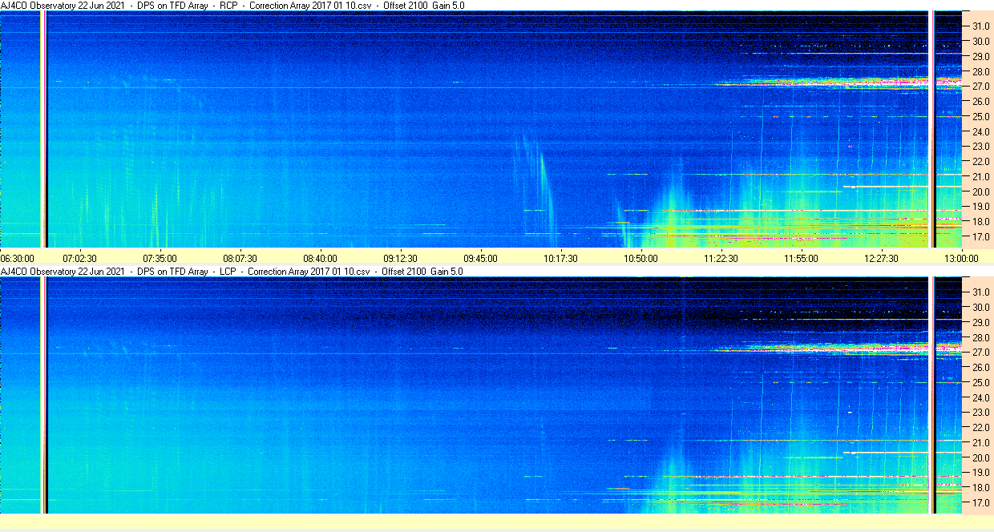
Task: Click the yellow vertical calibration stripe in RCP panel
Action: tap(43, 130)
